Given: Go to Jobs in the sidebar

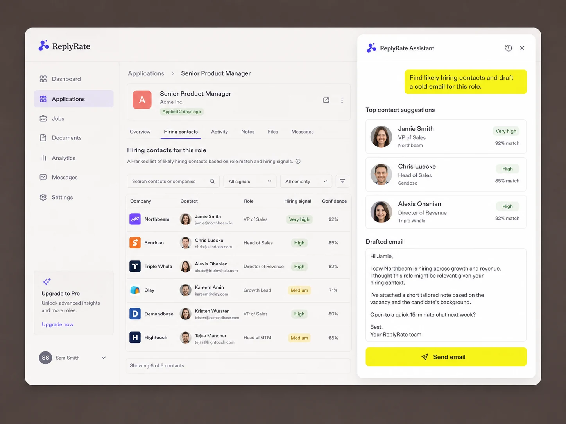Looking at the screenshot, I should click(73, 118).
